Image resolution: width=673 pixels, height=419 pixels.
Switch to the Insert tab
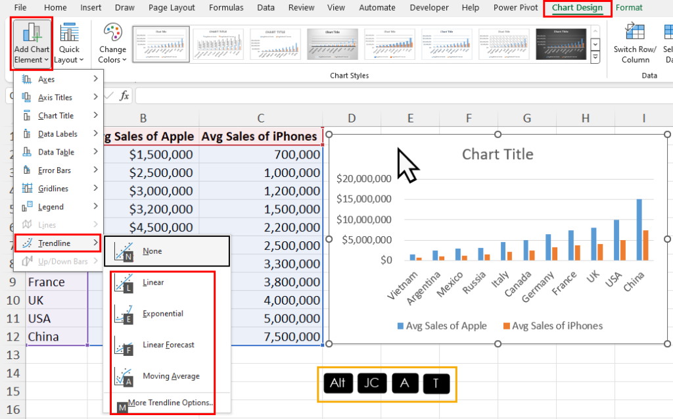click(91, 8)
